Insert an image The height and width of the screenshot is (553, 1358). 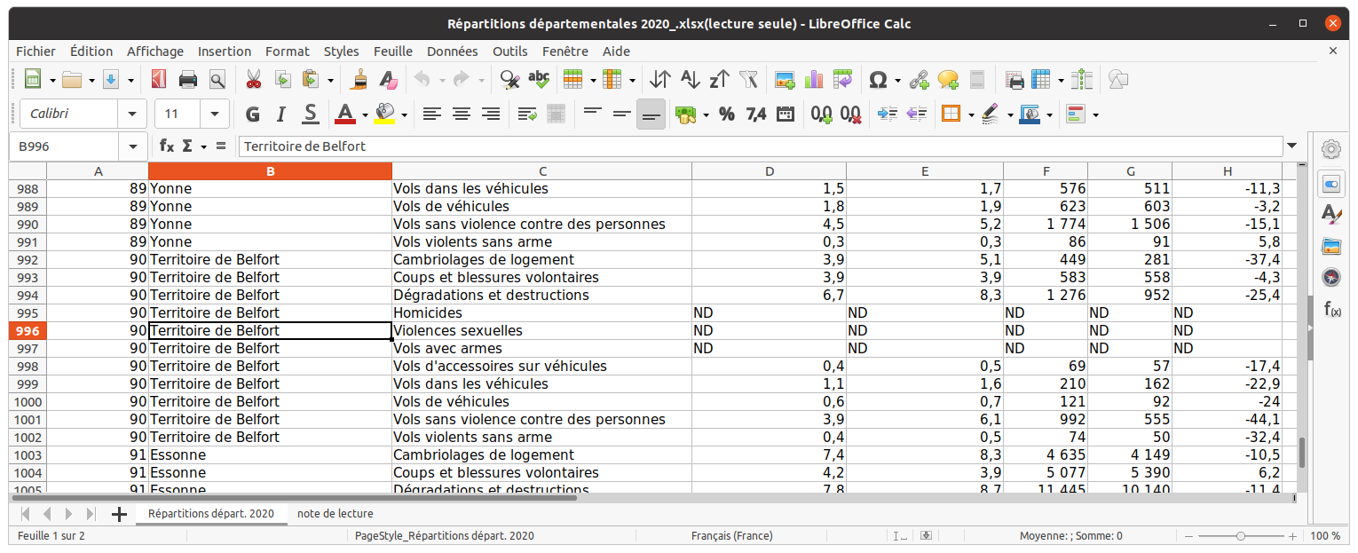click(785, 80)
